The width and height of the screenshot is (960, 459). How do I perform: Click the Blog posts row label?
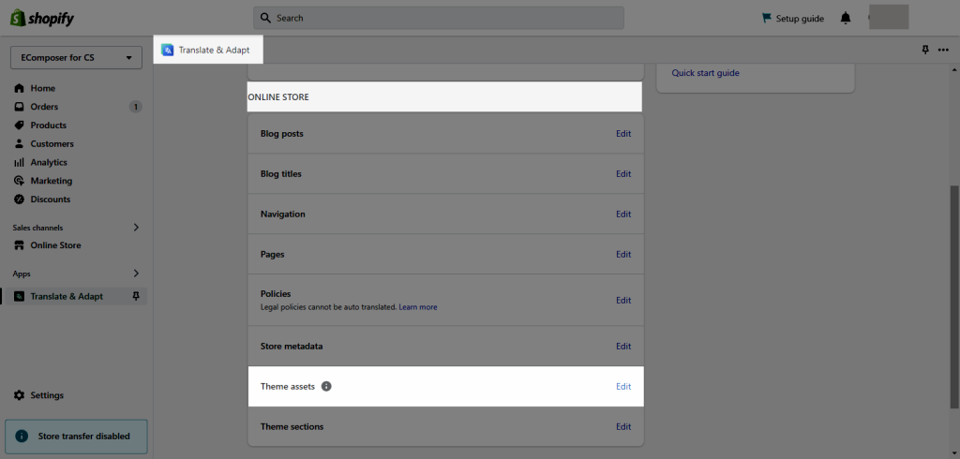(281, 133)
